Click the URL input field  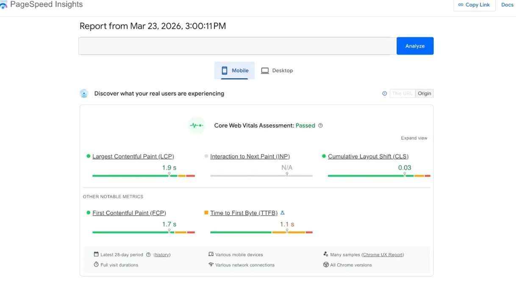(235, 46)
